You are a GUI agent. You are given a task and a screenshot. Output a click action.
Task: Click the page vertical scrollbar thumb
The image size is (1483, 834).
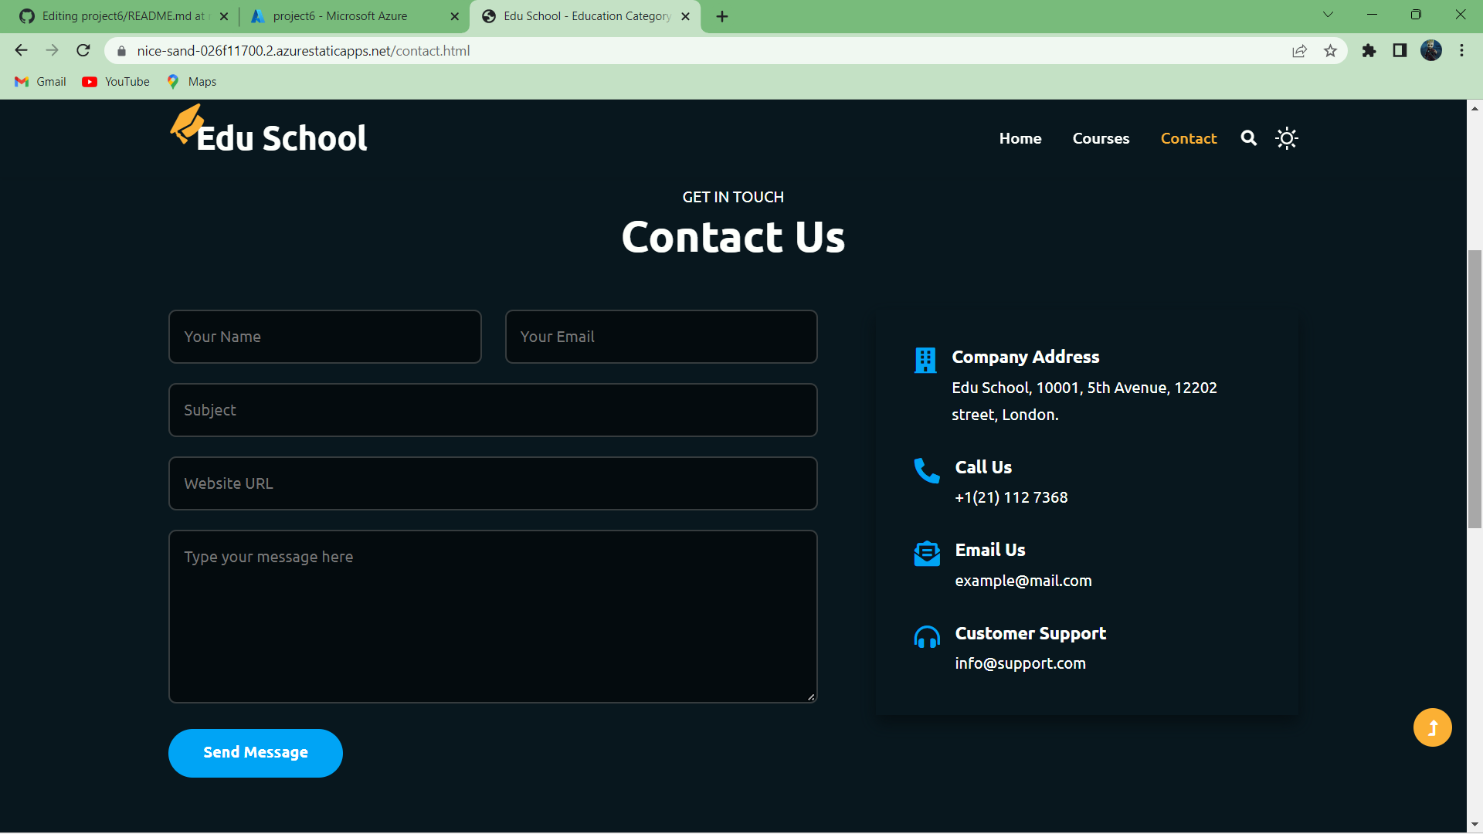click(x=1475, y=389)
